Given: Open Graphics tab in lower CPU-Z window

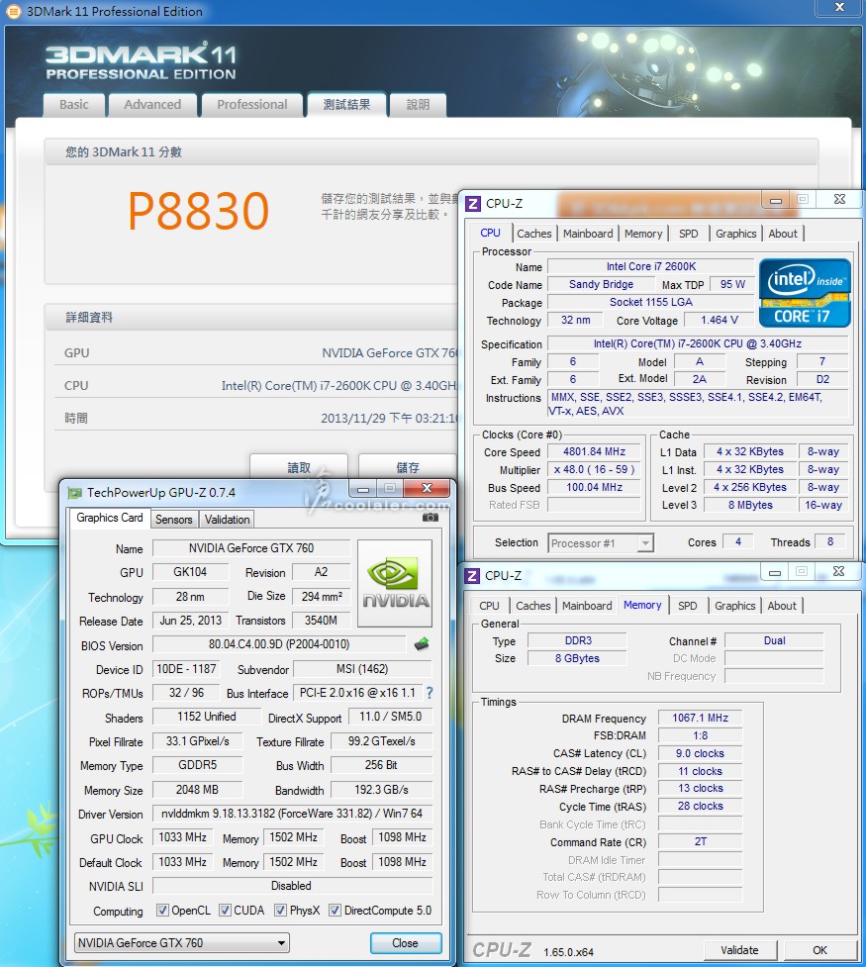Looking at the screenshot, I should pyautogui.click(x=734, y=606).
